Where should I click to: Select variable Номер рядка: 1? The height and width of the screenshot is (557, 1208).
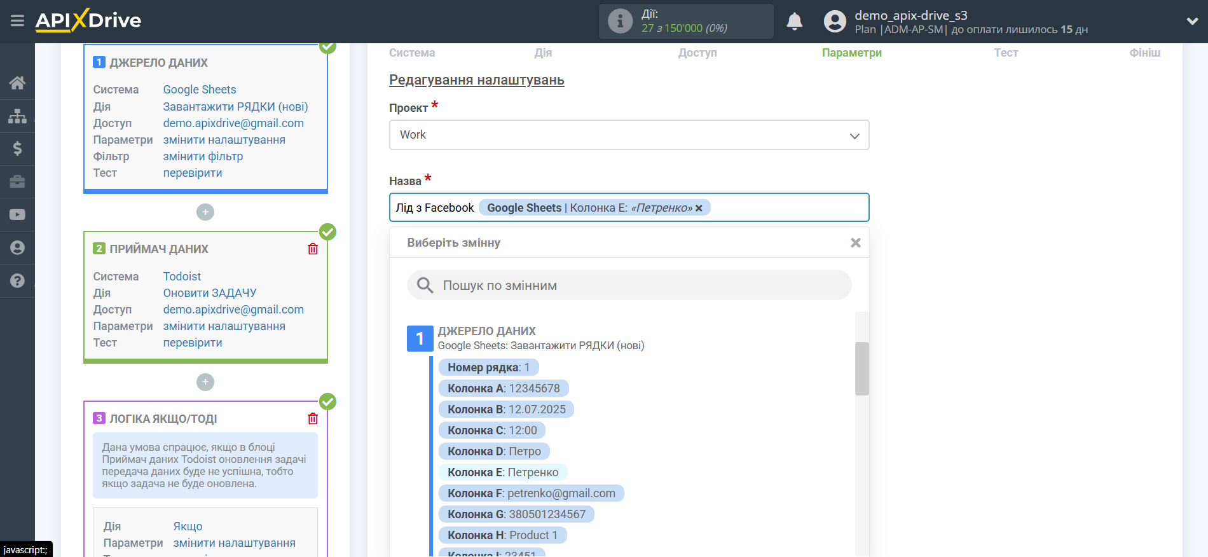488,368
